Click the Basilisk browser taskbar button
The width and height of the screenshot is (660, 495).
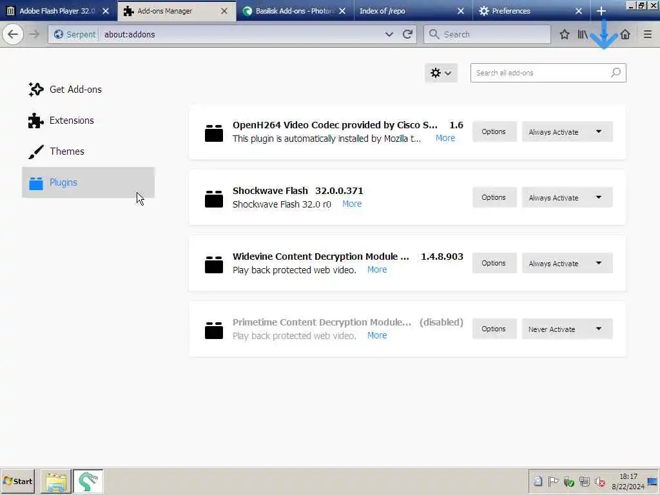point(88,481)
